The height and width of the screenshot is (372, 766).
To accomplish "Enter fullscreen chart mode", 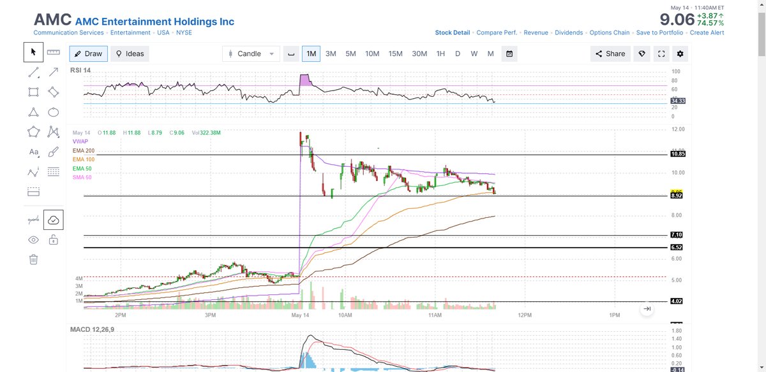I will [x=661, y=54].
